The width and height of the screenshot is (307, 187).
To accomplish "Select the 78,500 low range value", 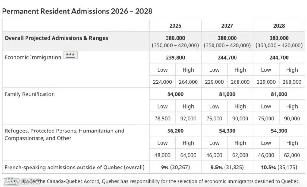I will pos(162,119).
